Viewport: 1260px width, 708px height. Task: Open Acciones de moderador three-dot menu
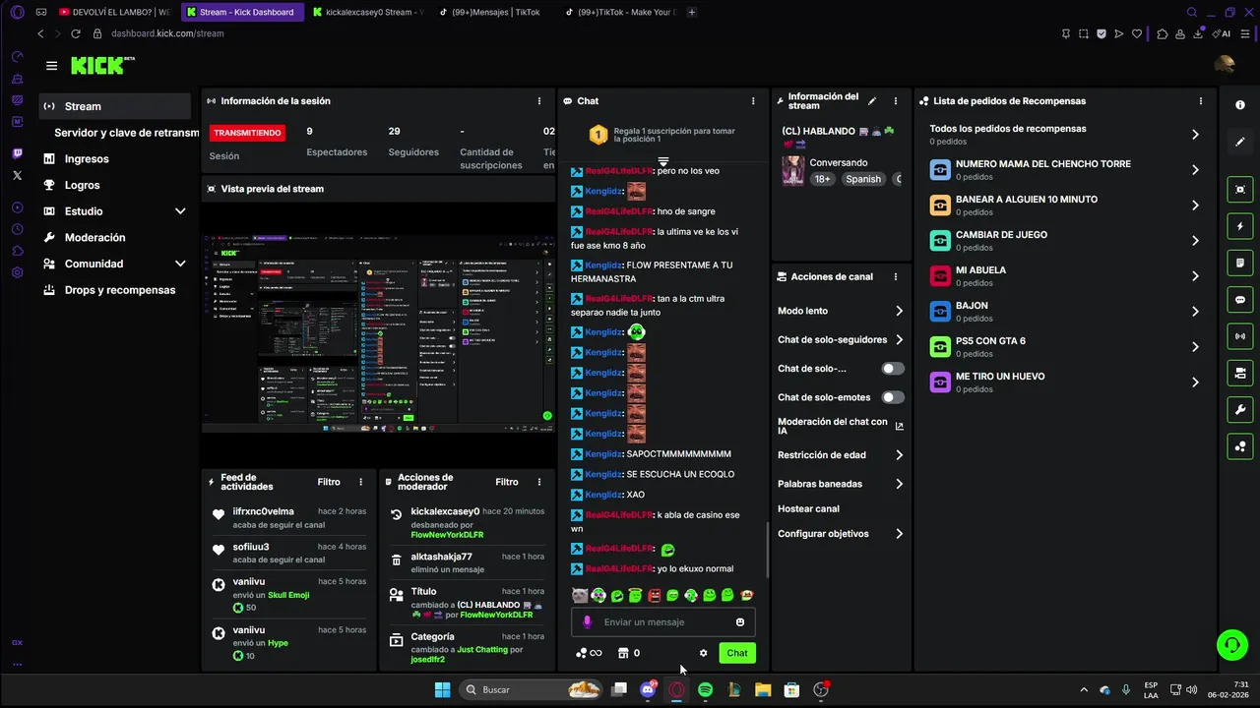(538, 482)
